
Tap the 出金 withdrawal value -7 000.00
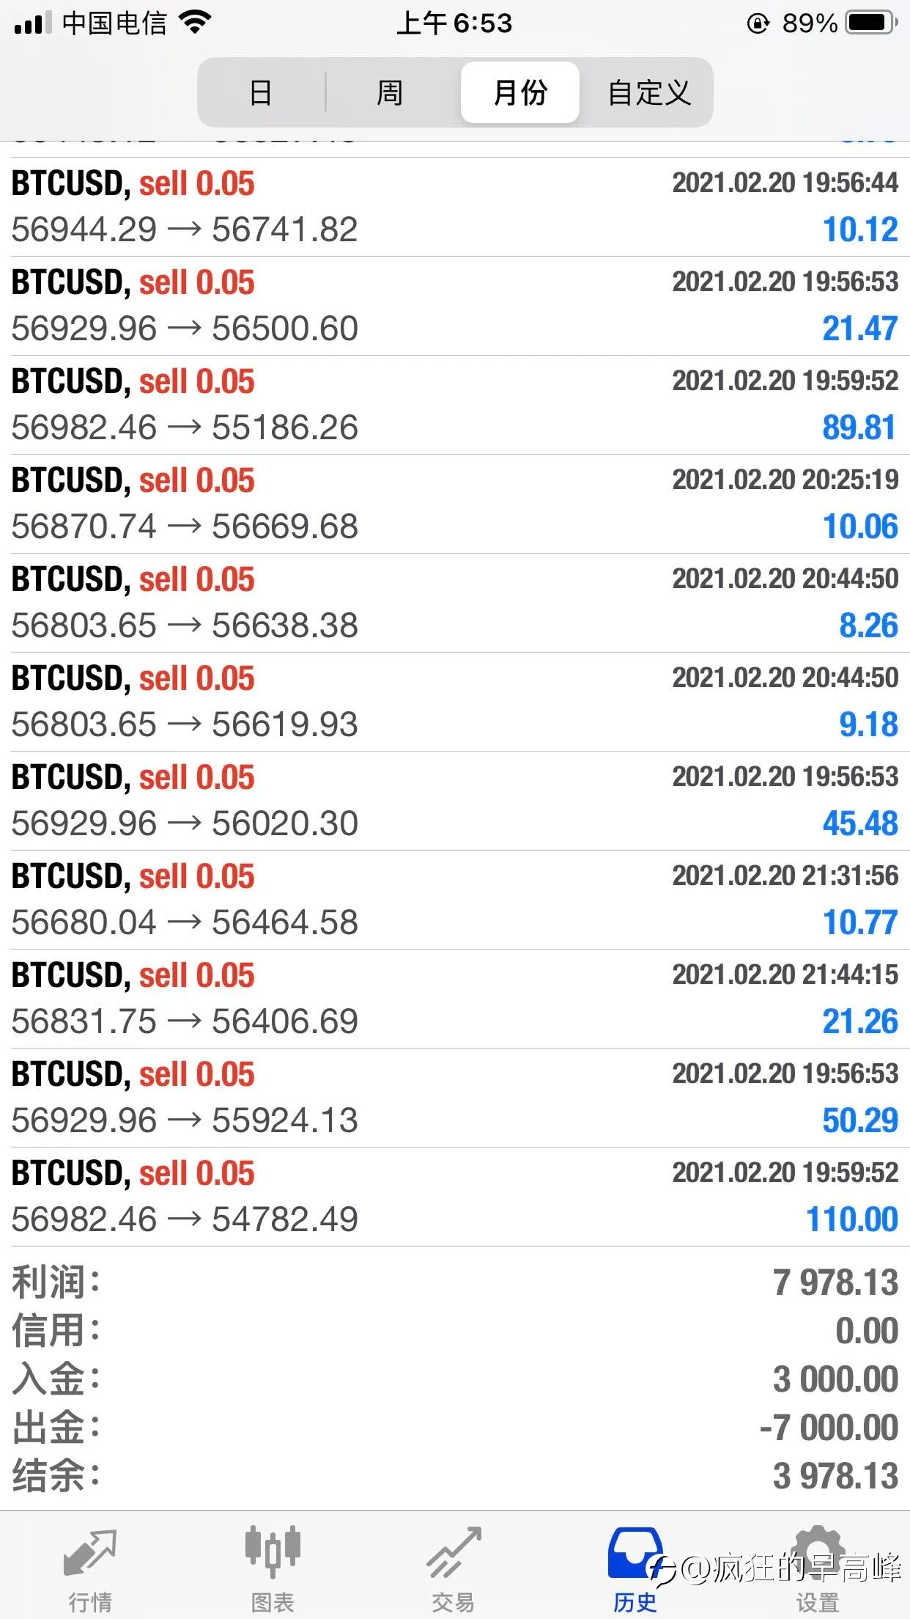[829, 1428]
